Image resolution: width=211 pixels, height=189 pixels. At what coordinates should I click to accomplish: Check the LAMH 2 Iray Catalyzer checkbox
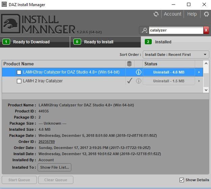(x=19, y=81)
